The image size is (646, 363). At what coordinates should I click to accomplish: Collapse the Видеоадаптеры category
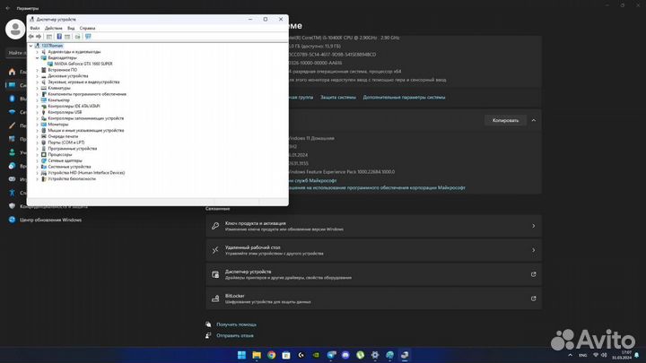click(x=38, y=57)
